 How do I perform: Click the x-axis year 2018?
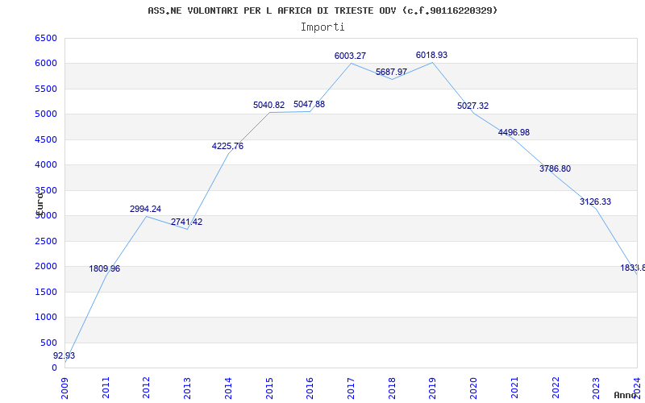pos(392,388)
